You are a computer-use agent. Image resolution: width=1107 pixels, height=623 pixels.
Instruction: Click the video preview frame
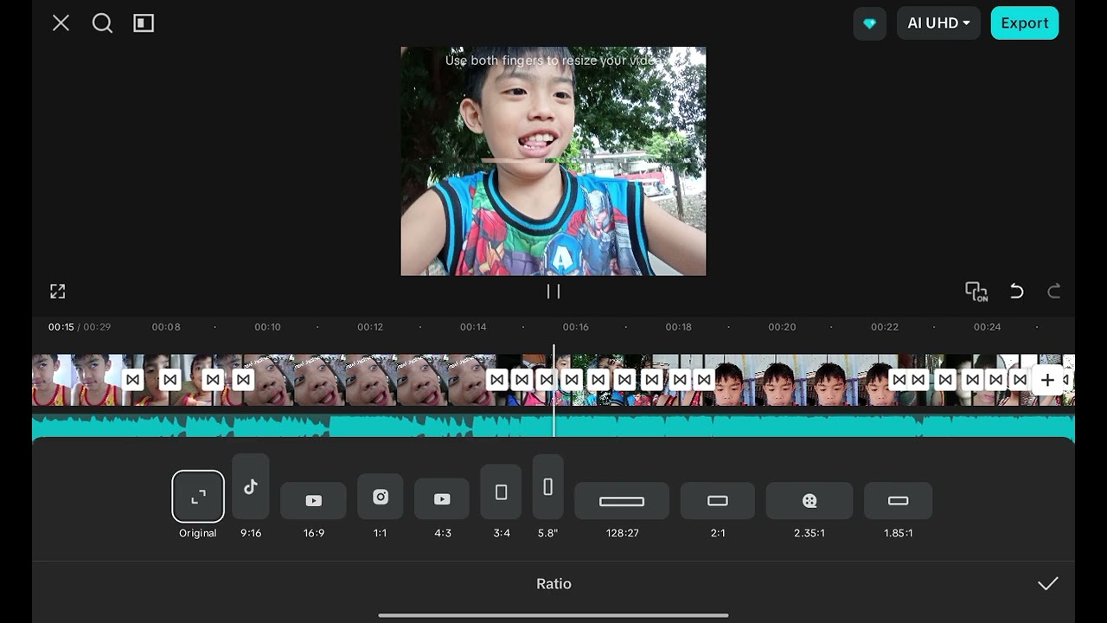(553, 161)
